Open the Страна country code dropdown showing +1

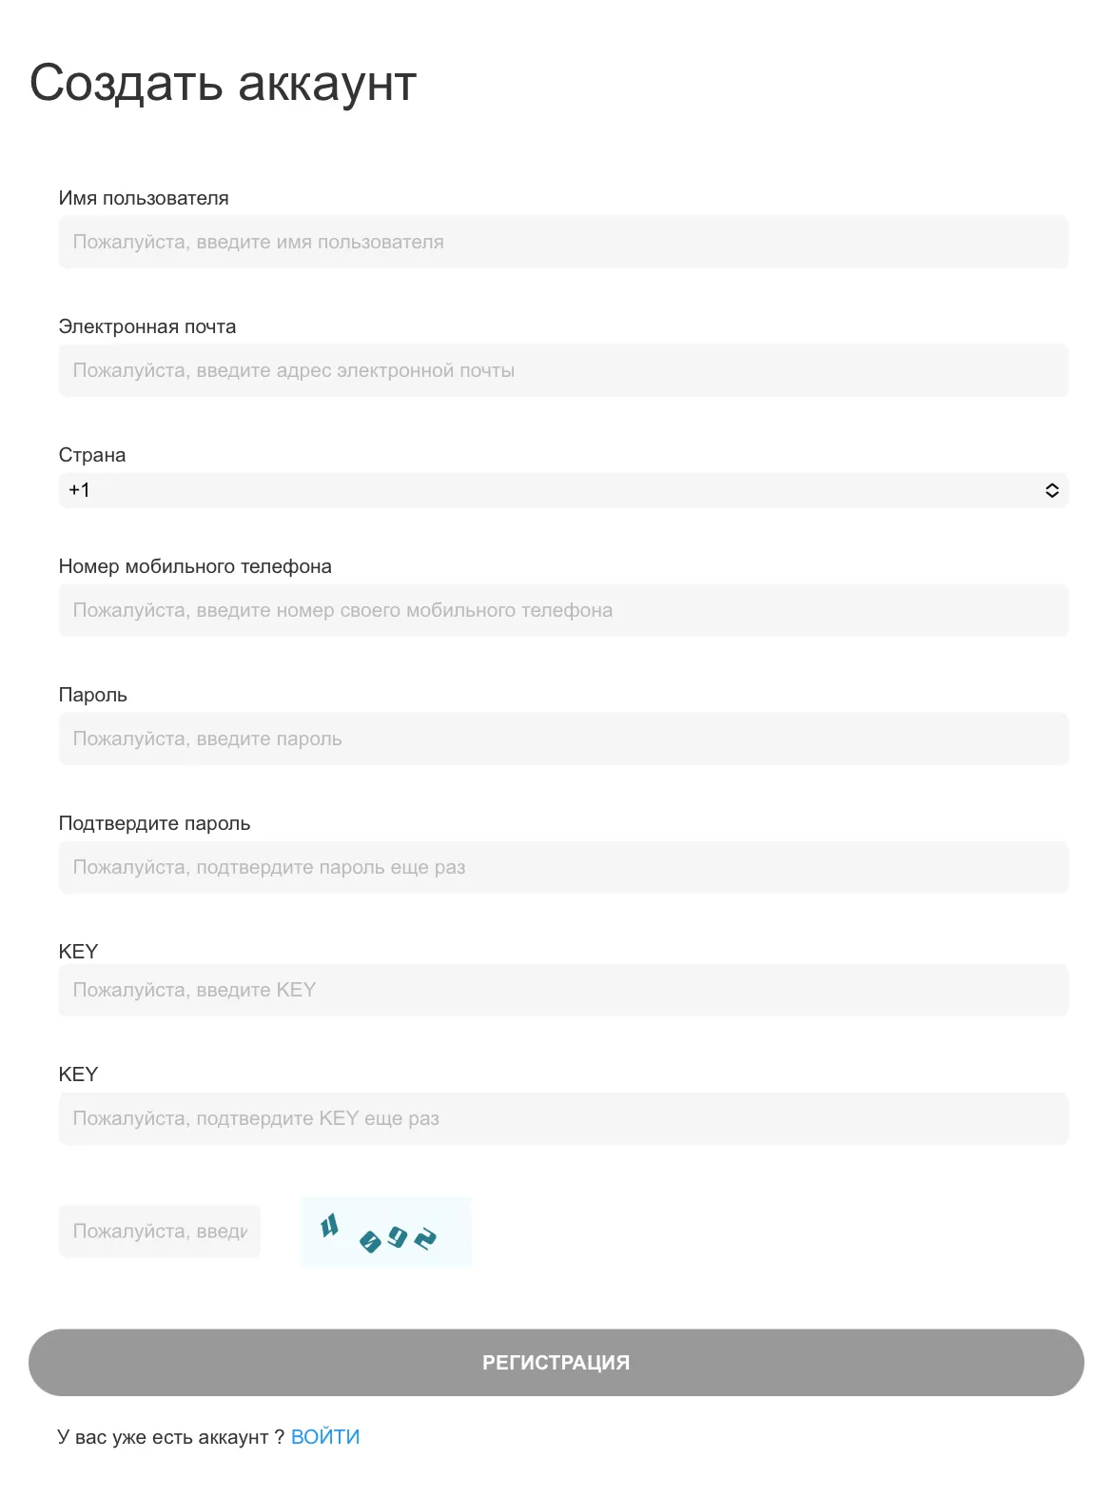563,490
